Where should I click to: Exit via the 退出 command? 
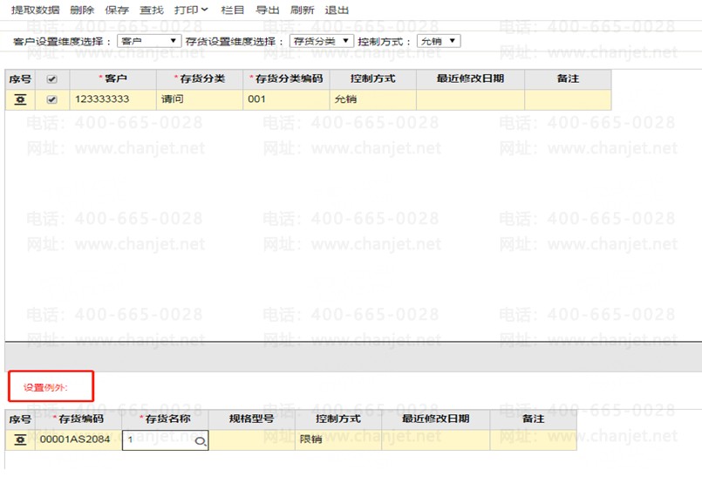pos(337,10)
